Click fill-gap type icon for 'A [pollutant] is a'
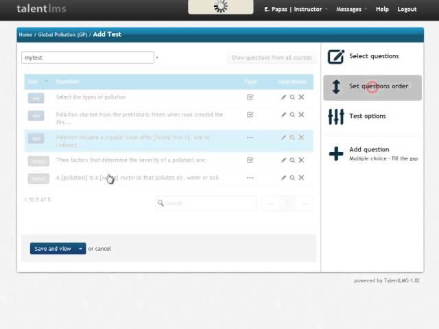The height and width of the screenshot is (329, 439). point(250,178)
